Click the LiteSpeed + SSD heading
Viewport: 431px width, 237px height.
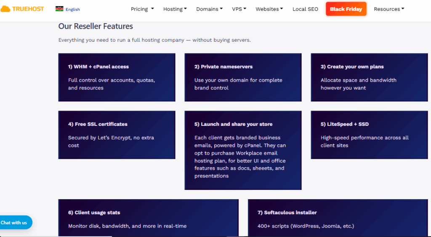tap(345, 124)
